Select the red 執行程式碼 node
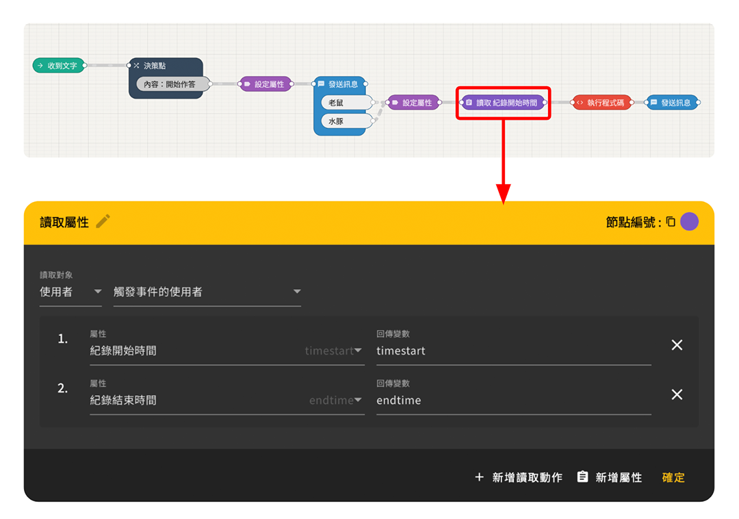 coord(602,102)
